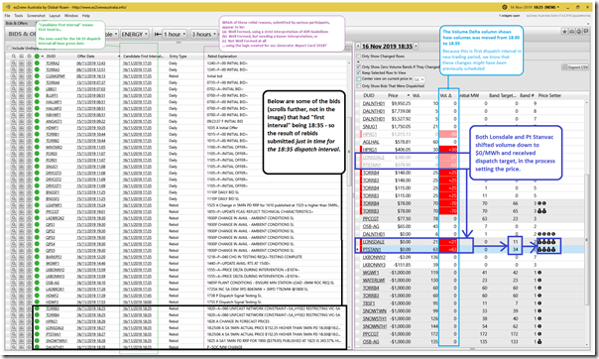Click the Export CSV button
The height and width of the screenshot is (359, 599).
coord(575,66)
